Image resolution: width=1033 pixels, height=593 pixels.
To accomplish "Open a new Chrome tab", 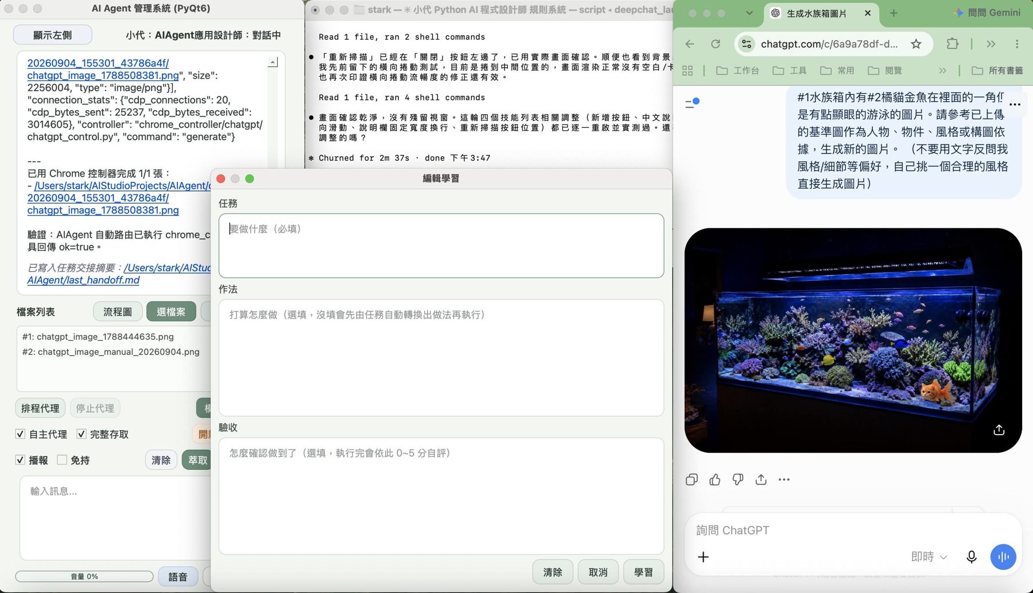I will [x=894, y=13].
